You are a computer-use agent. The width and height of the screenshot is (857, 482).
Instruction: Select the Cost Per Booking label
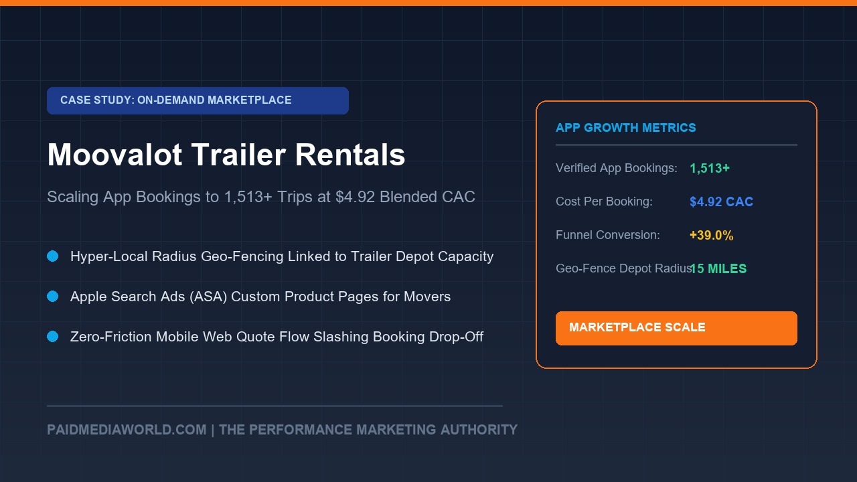pyautogui.click(x=604, y=202)
